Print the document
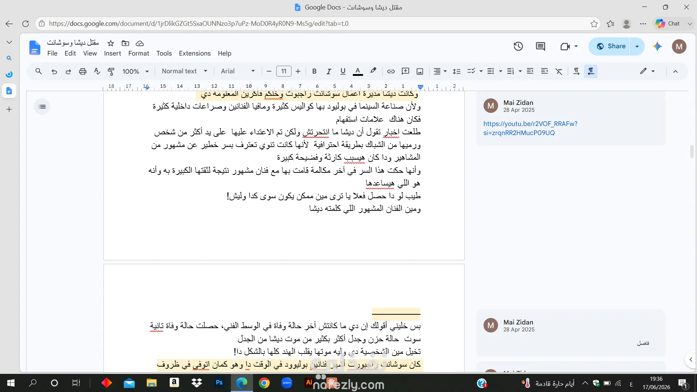 (x=83, y=71)
